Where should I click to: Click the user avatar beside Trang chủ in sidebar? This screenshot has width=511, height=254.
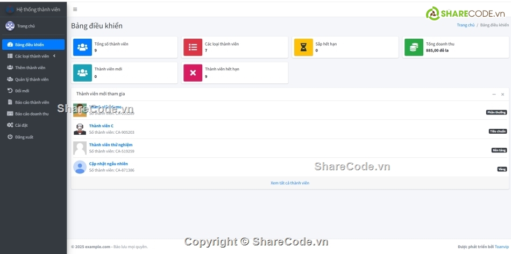[10, 26]
